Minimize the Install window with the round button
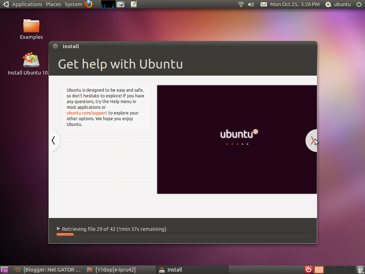This screenshot has height=274, width=365. [x=55, y=46]
